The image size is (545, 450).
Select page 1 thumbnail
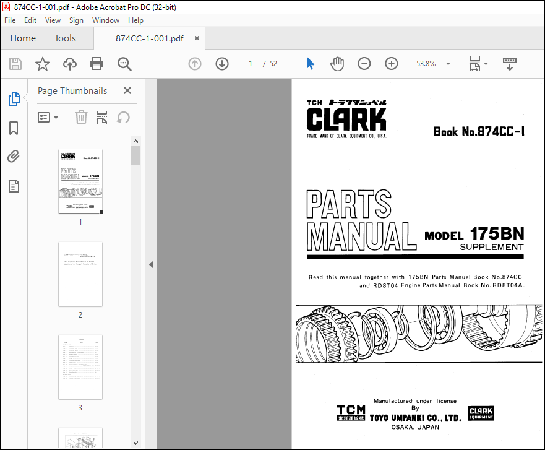[80, 181]
